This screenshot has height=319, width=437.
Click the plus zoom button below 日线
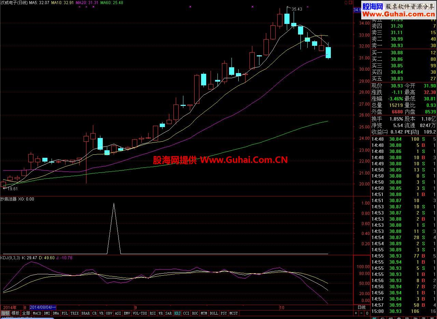pyautogui.click(x=356, y=313)
